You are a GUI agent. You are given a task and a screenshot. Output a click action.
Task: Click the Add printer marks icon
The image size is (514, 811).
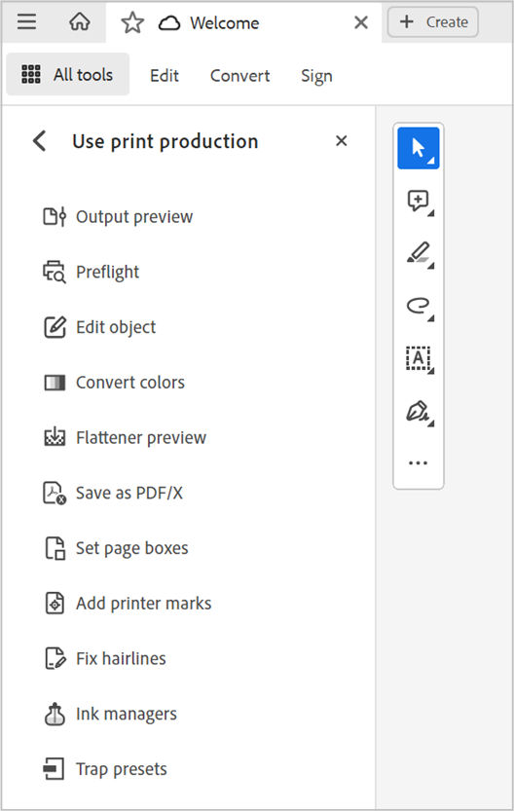point(55,603)
